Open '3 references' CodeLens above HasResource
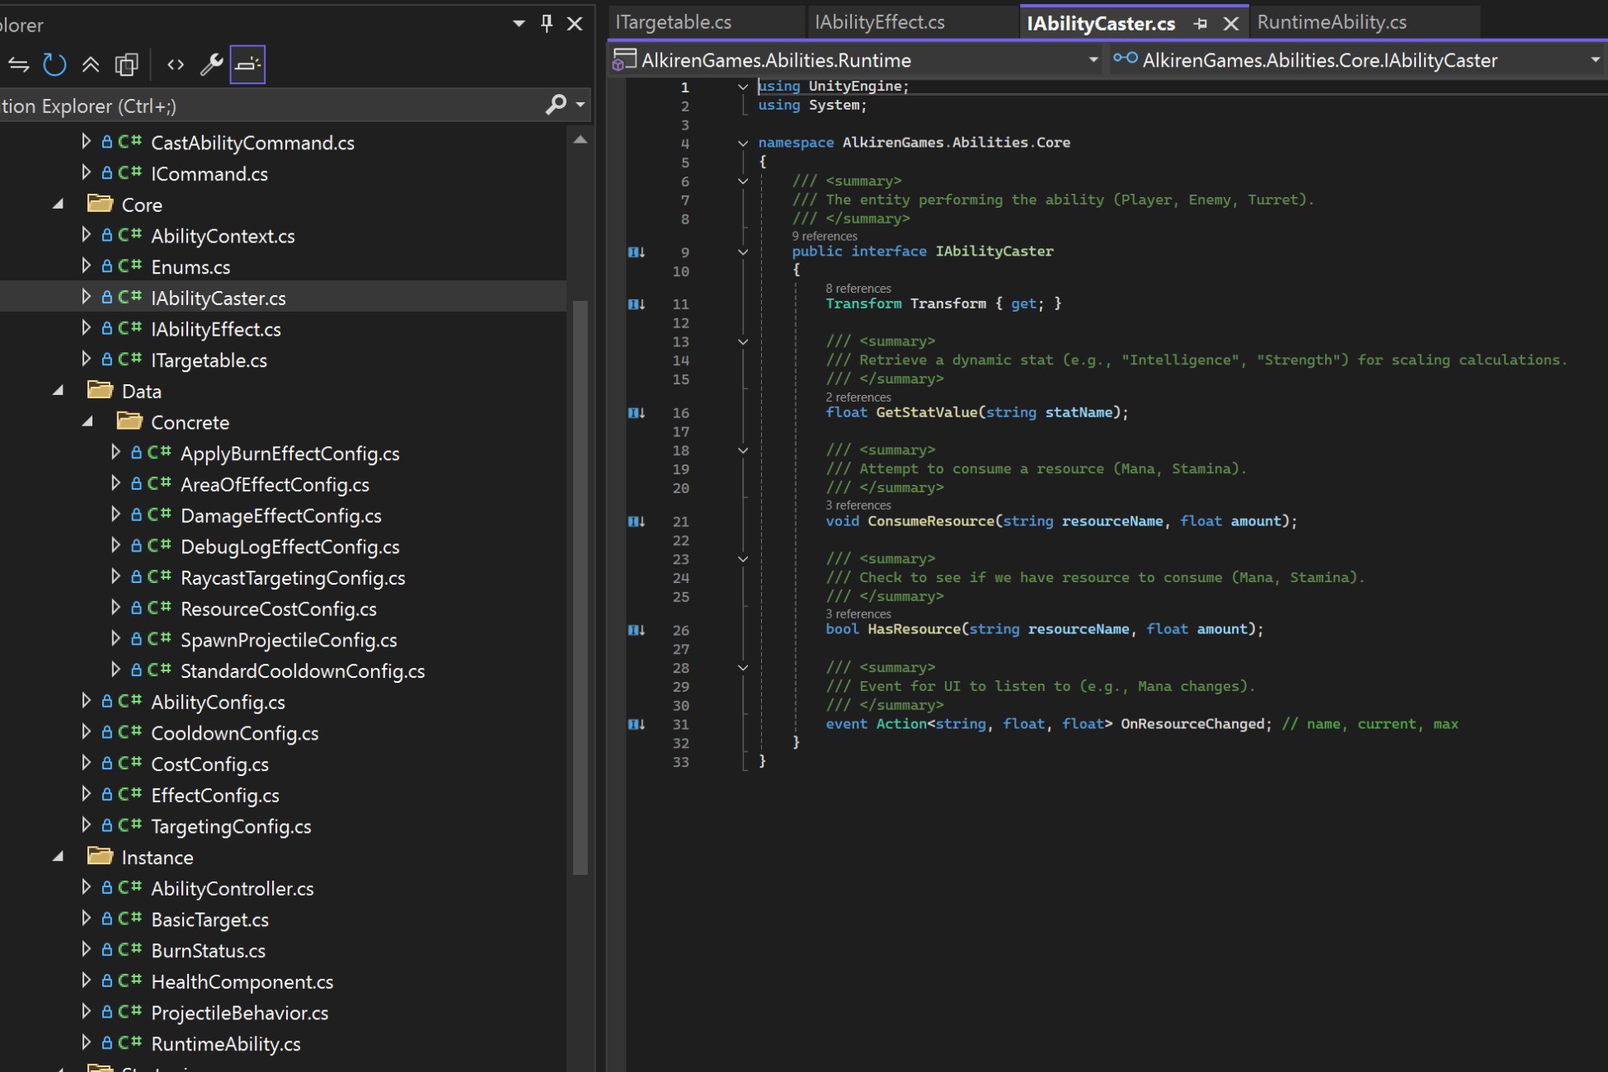The width and height of the screenshot is (1608, 1072). pos(858,614)
